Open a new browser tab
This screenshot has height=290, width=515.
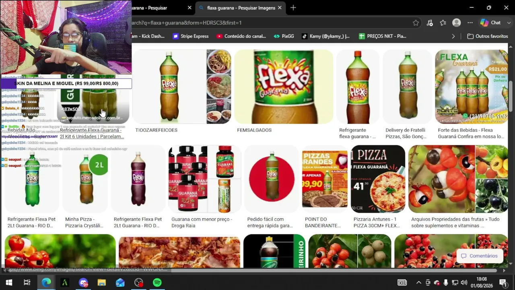[x=293, y=8]
